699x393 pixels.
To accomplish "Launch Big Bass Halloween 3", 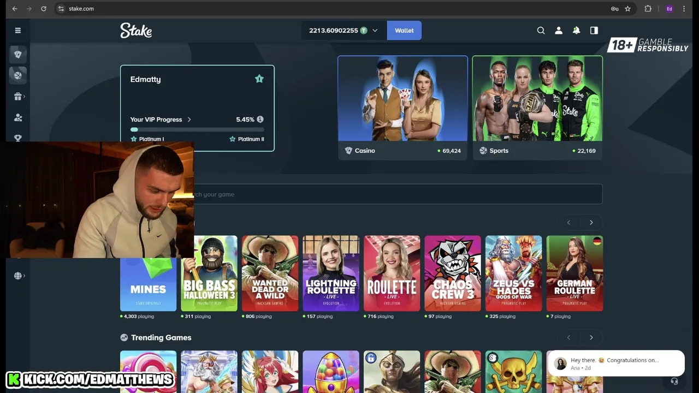I will click(209, 273).
